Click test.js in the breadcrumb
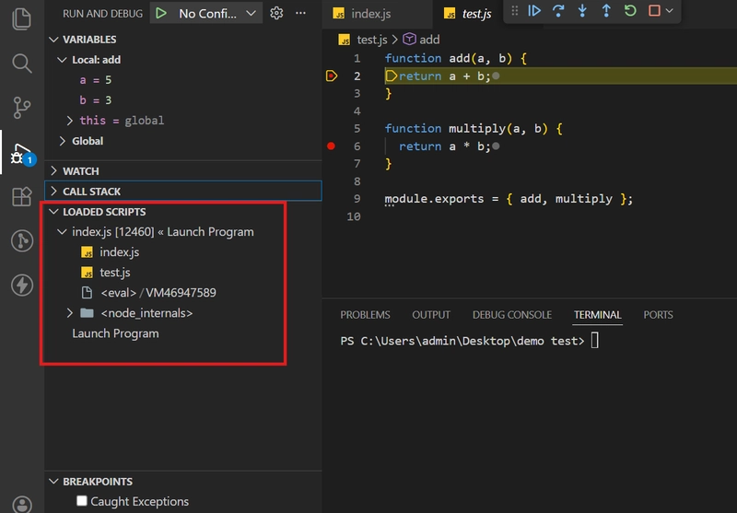 coord(371,40)
